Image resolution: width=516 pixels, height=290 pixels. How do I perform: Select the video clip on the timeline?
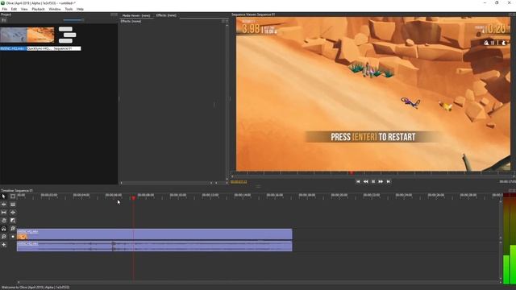[x=154, y=234]
